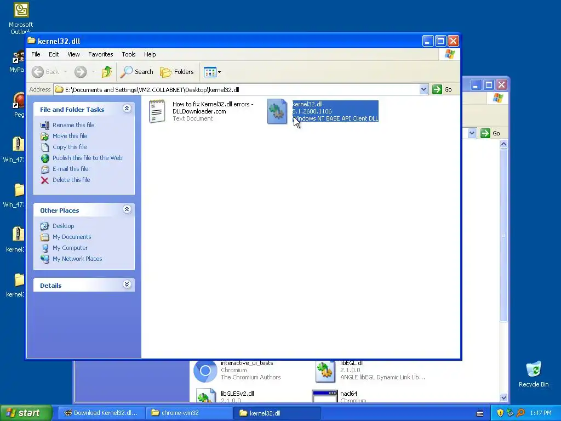Viewport: 561px width, 421px height.
Task: Click the magnifier tray icon
Action: pos(520,413)
